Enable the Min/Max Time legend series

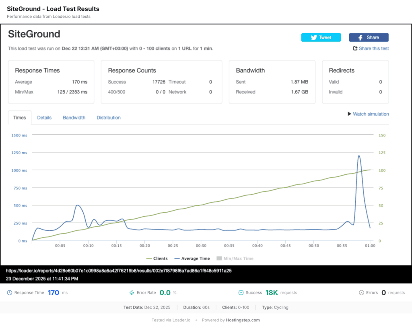click(x=235, y=259)
